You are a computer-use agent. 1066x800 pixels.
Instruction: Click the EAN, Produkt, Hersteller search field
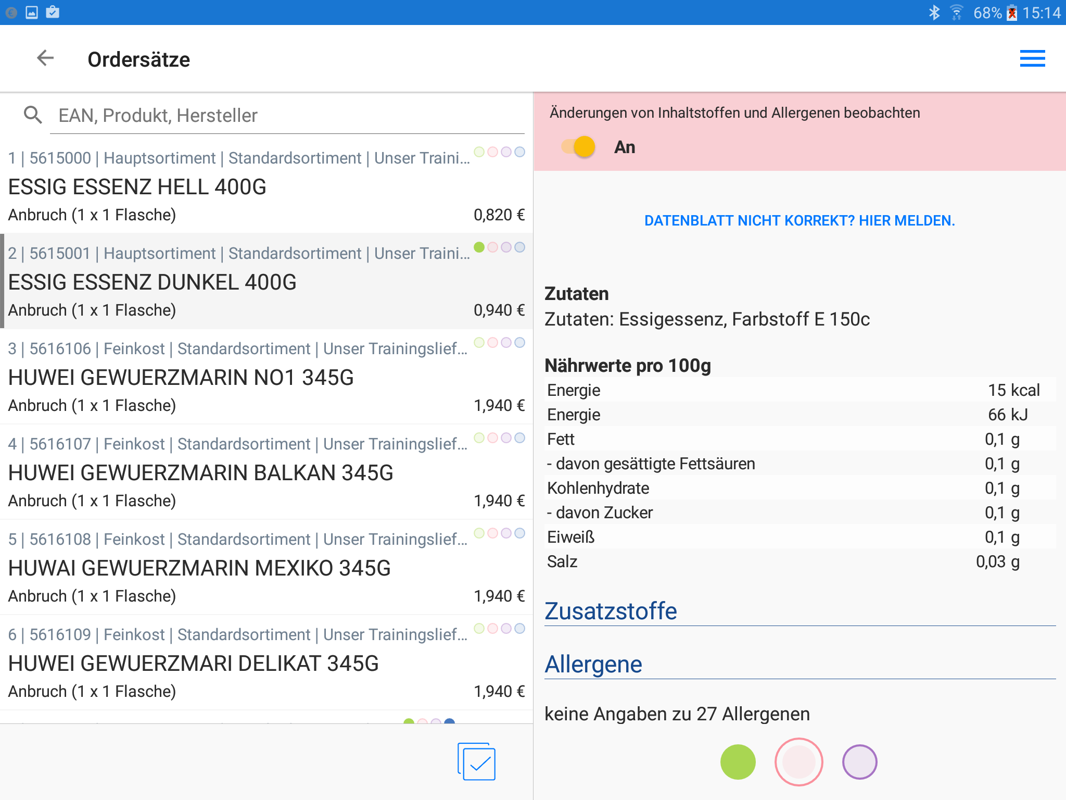coord(286,116)
